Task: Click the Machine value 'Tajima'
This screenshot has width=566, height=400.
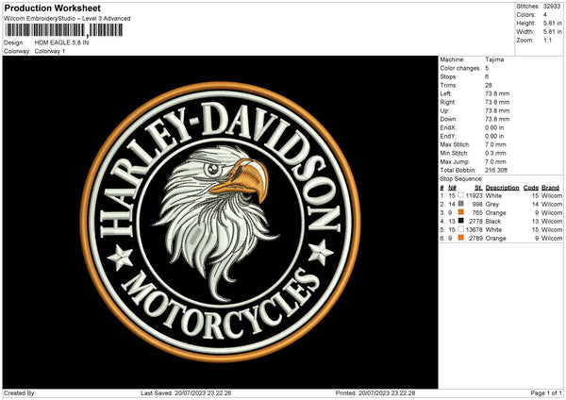Action: [494, 59]
